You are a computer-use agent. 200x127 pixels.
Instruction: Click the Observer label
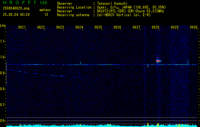(x=65, y=3)
